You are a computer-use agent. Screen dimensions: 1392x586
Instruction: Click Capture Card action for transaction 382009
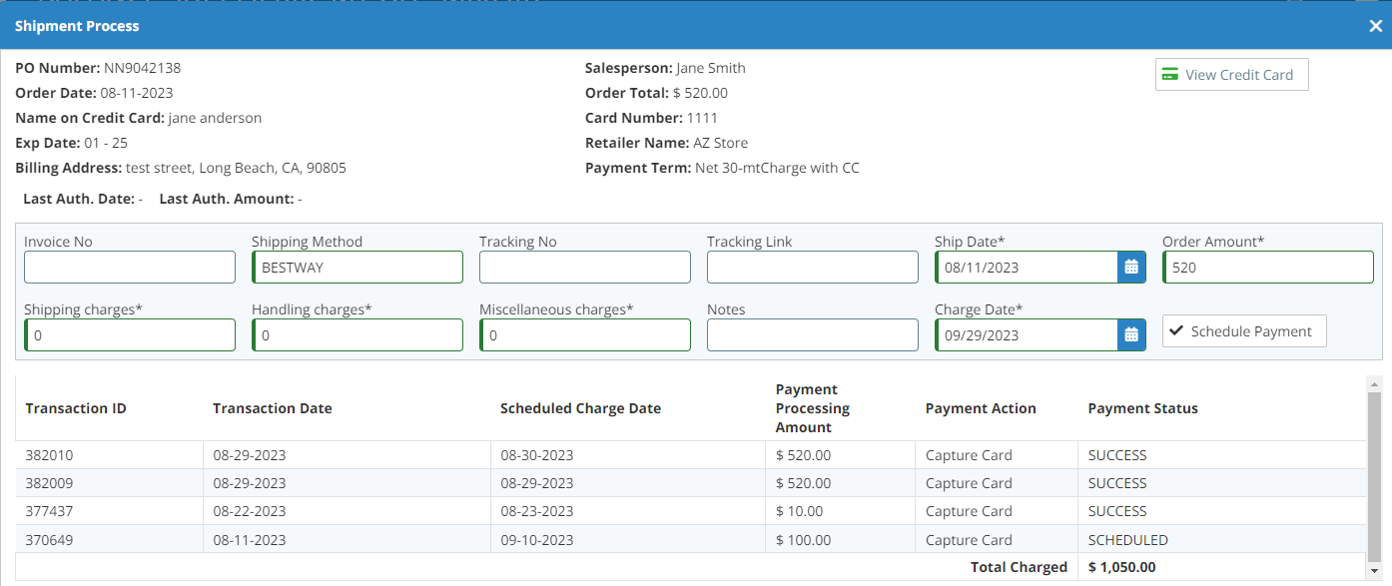click(x=969, y=483)
